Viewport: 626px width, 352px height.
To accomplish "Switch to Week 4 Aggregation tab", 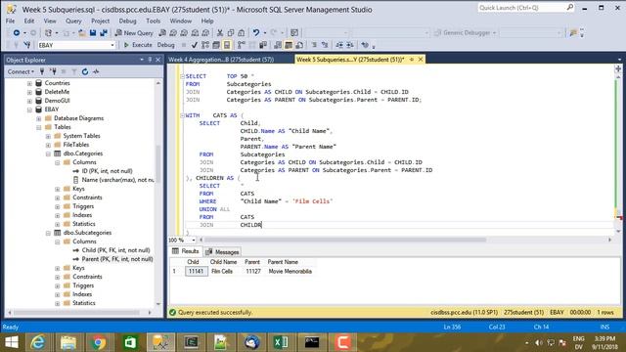I will pos(221,60).
